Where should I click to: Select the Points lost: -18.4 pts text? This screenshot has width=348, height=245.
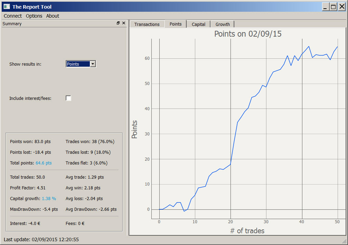point(30,152)
